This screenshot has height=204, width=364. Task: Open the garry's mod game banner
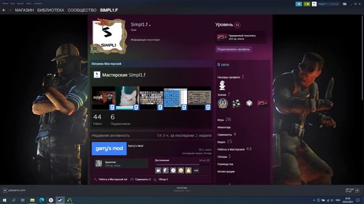(x=109, y=148)
